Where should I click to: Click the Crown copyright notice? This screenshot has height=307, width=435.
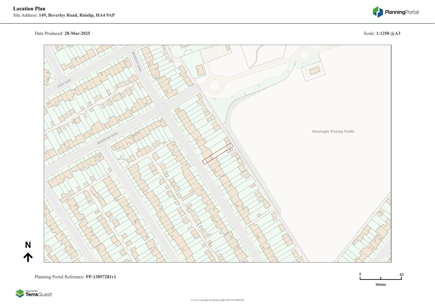(x=217, y=300)
